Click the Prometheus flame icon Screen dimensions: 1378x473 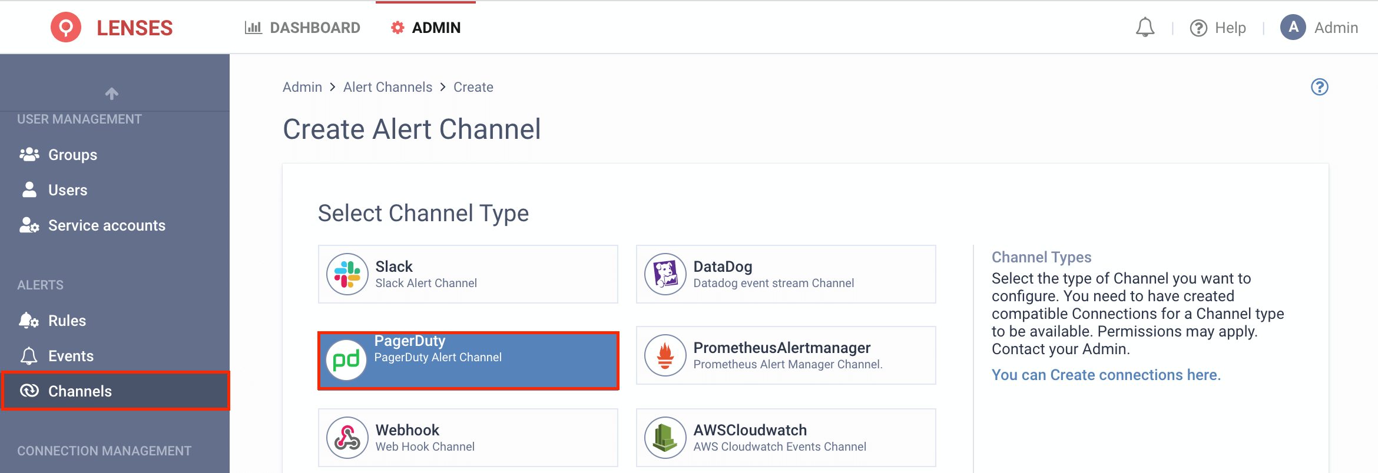click(665, 355)
